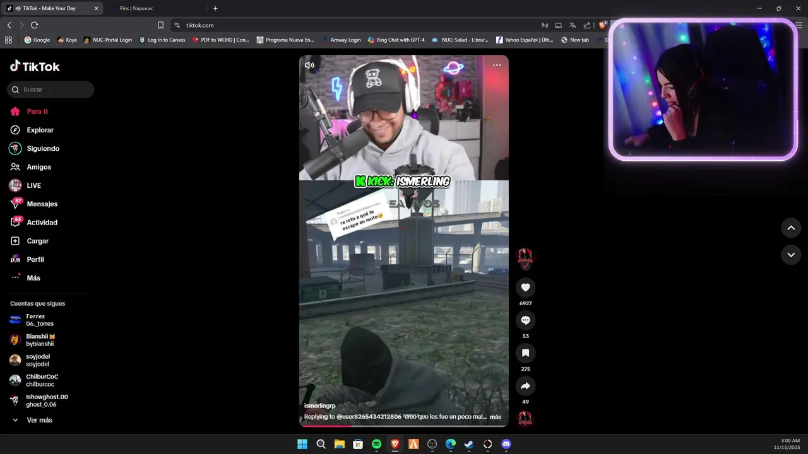Open Bing Chat with GPT-4 bookmark
This screenshot has height=454, width=808.
point(396,40)
